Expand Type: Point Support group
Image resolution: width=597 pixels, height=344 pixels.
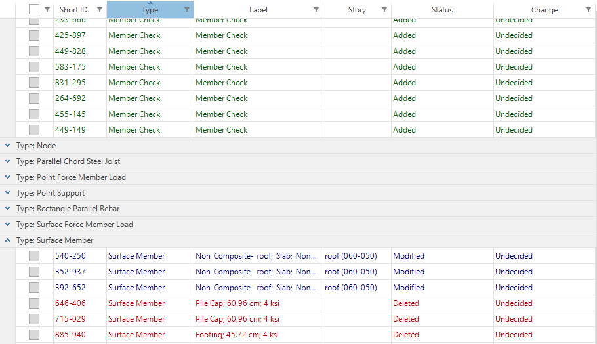7,193
